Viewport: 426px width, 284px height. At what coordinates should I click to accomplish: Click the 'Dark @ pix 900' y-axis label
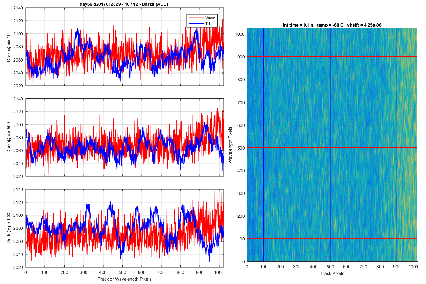pyautogui.click(x=9, y=228)
